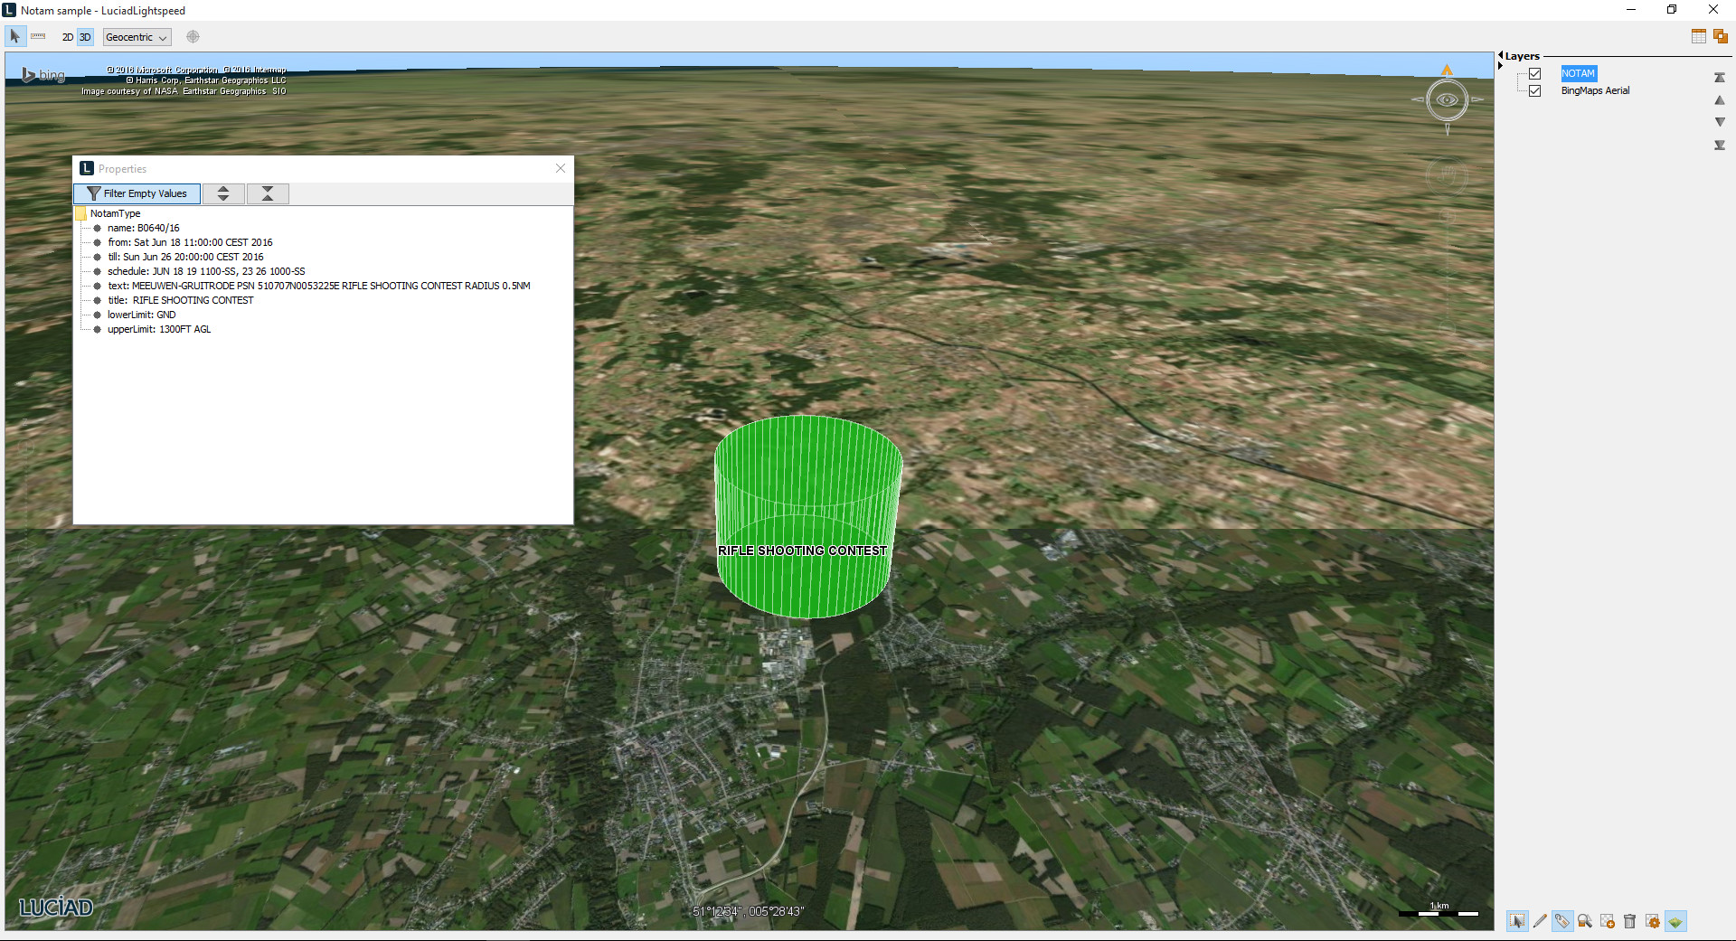Toggle Filter Empty Values button
The image size is (1736, 941).
(137, 193)
